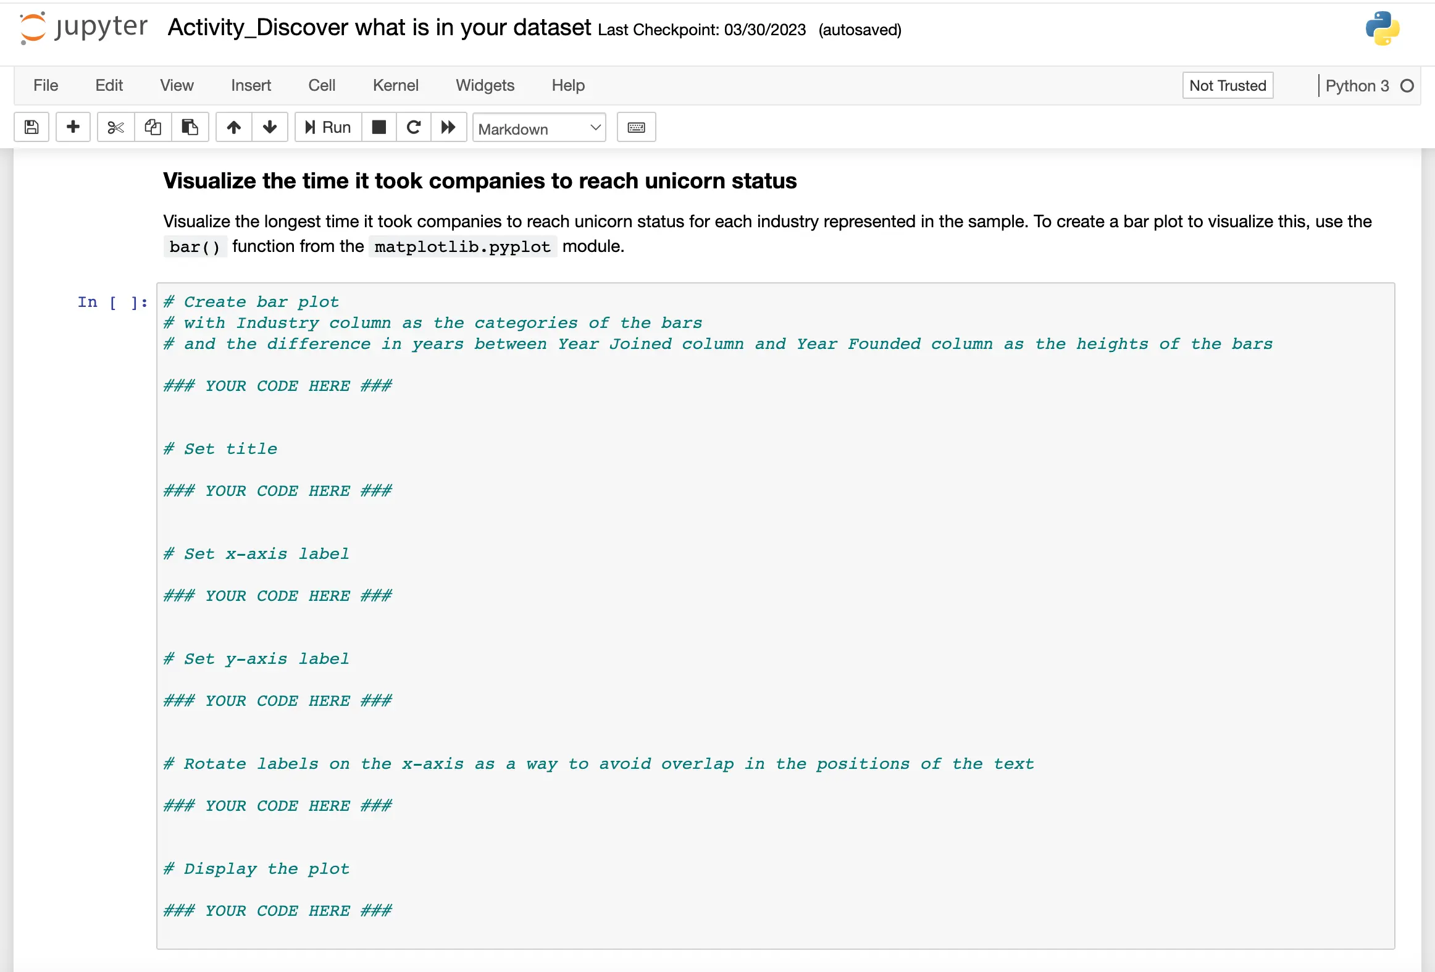Move the selected cell down

(x=269, y=127)
